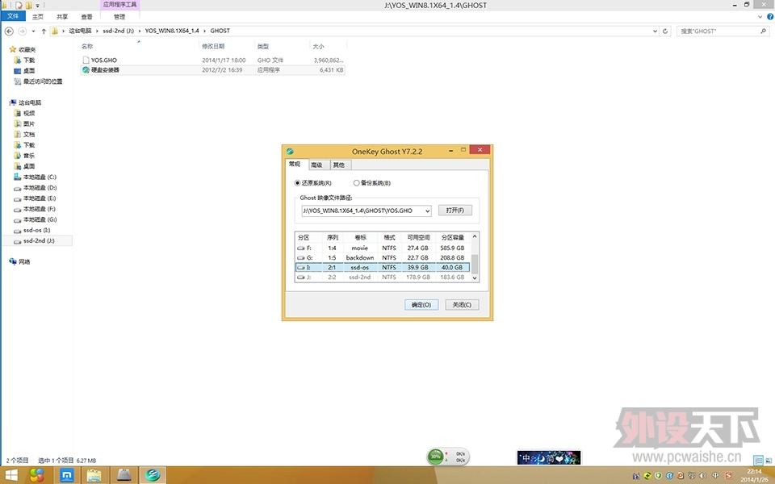Image resolution: width=775 pixels, height=484 pixels.
Task: Select the I: ssd-os partition row
Action: [382, 267]
